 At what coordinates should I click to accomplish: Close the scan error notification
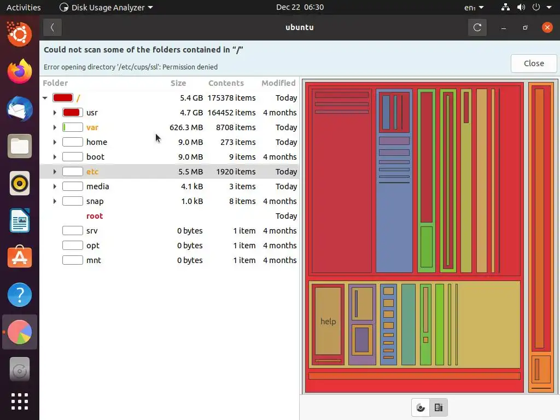click(x=534, y=63)
